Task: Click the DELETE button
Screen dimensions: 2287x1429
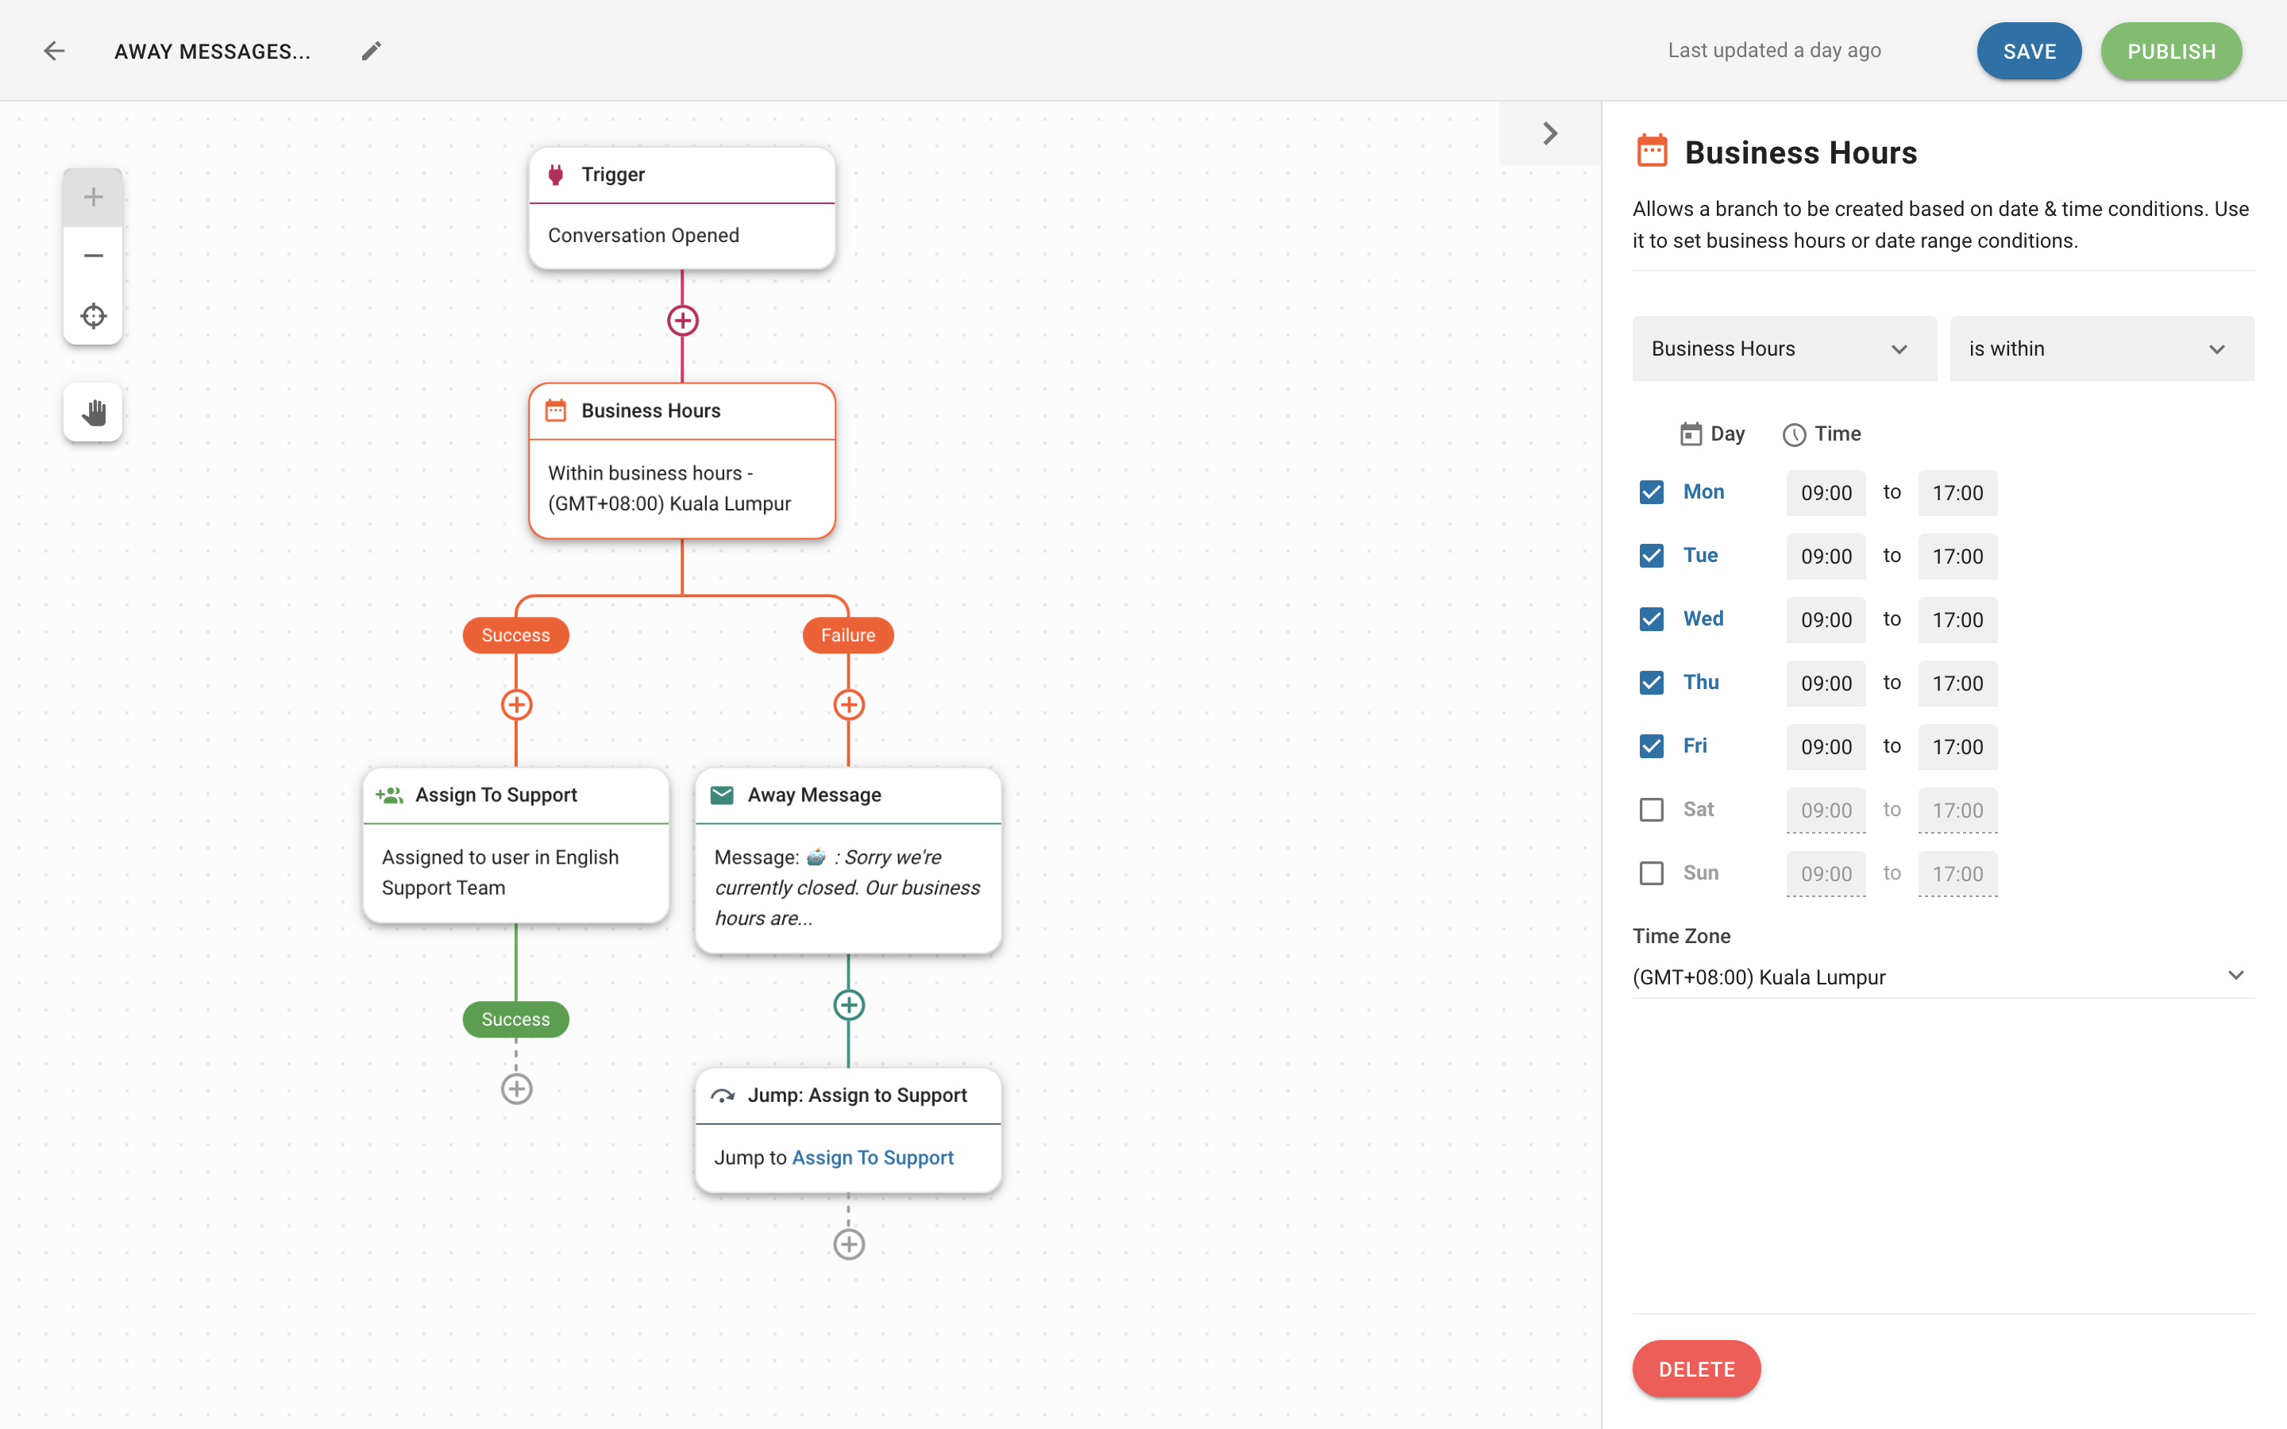Action: [1696, 1368]
